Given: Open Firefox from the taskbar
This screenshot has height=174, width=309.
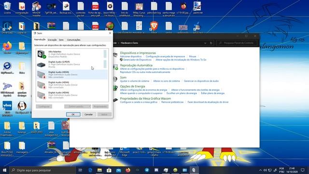Looking at the screenshot, I should [x=128, y=170].
